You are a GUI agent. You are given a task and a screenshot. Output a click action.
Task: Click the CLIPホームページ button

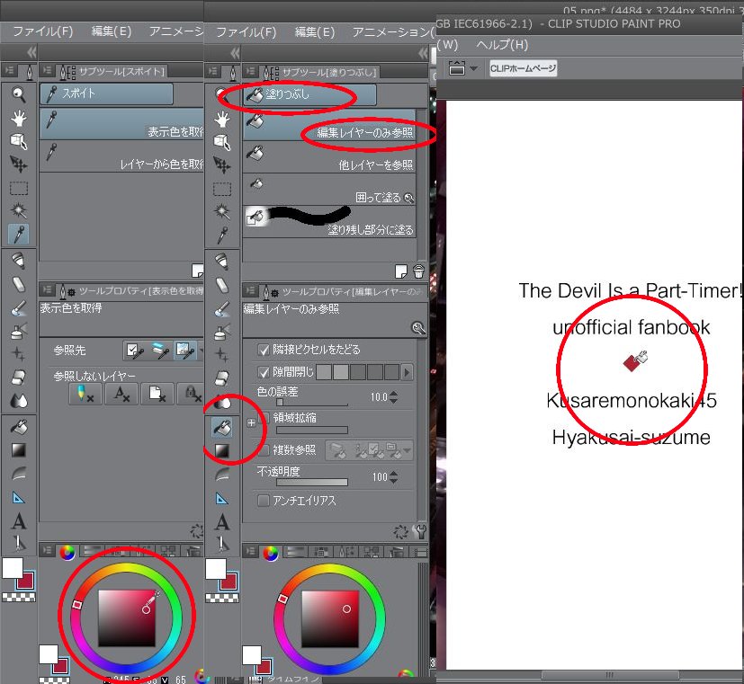[x=523, y=68]
